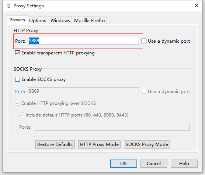Select the Mozilla Firefox tab
205x175 pixels.
(x=90, y=20)
